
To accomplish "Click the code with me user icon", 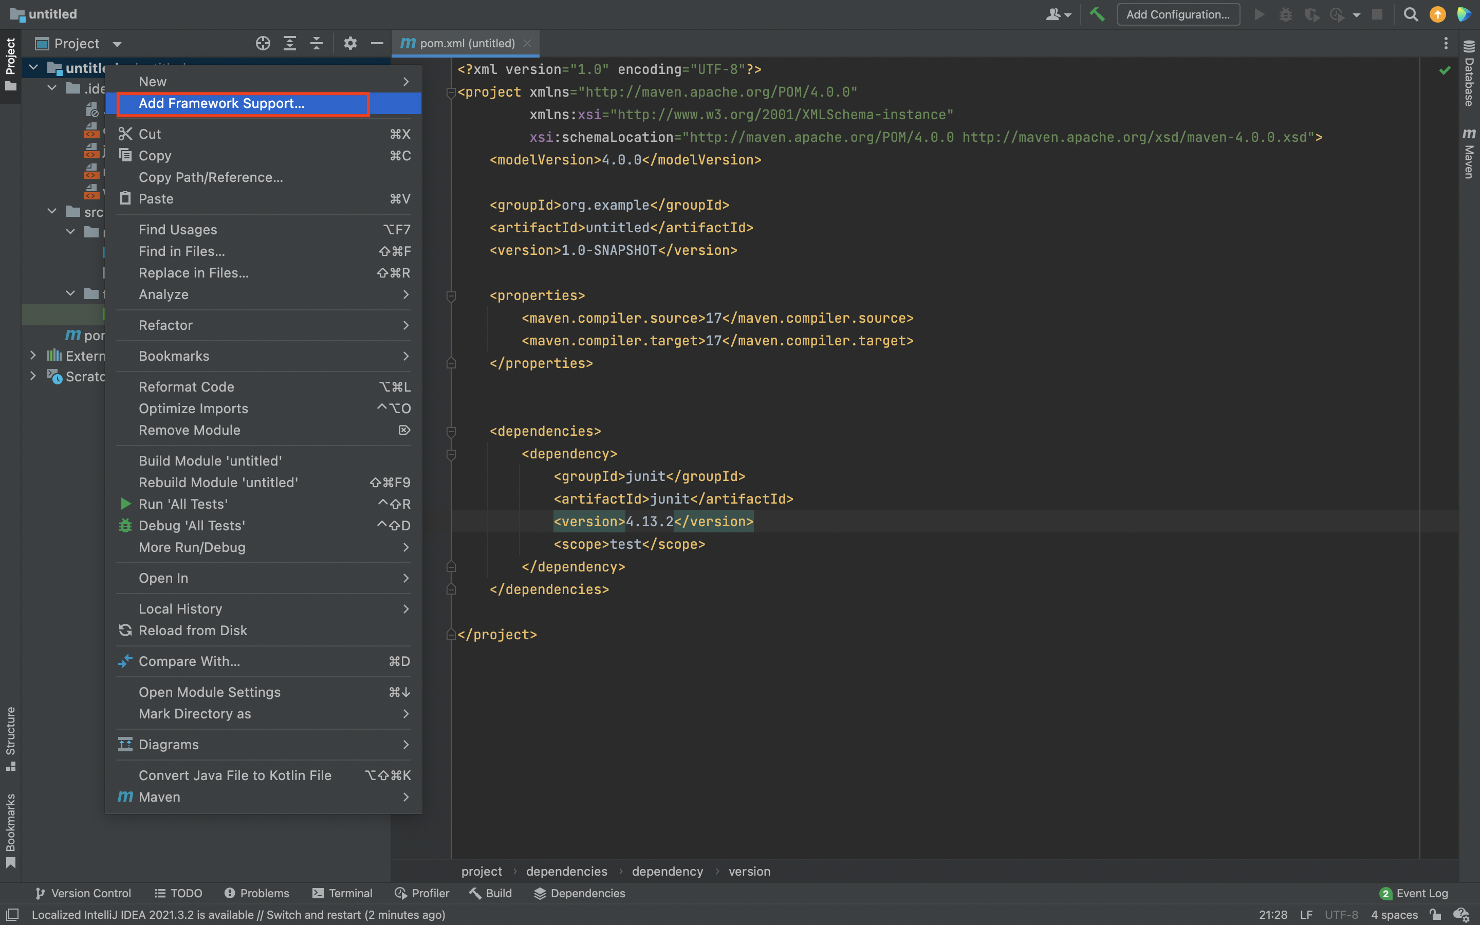I will click(x=1059, y=14).
